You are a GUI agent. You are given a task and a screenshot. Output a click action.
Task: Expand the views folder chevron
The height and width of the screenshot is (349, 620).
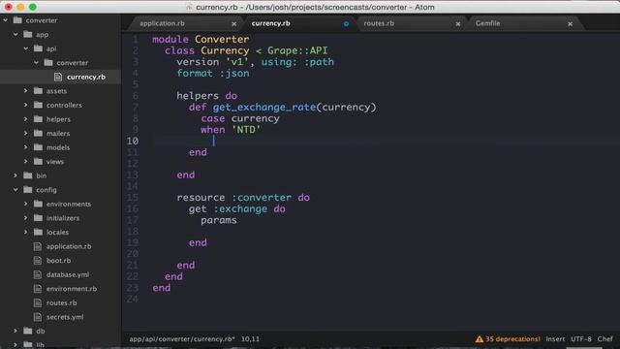pos(26,162)
